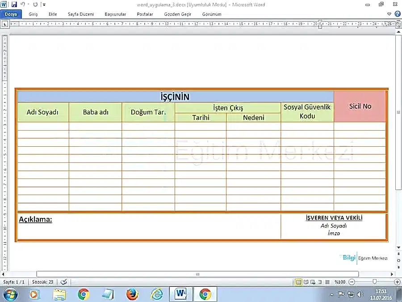Click the Undo arrow icon
This screenshot has width=402, height=302.
coord(23,4)
